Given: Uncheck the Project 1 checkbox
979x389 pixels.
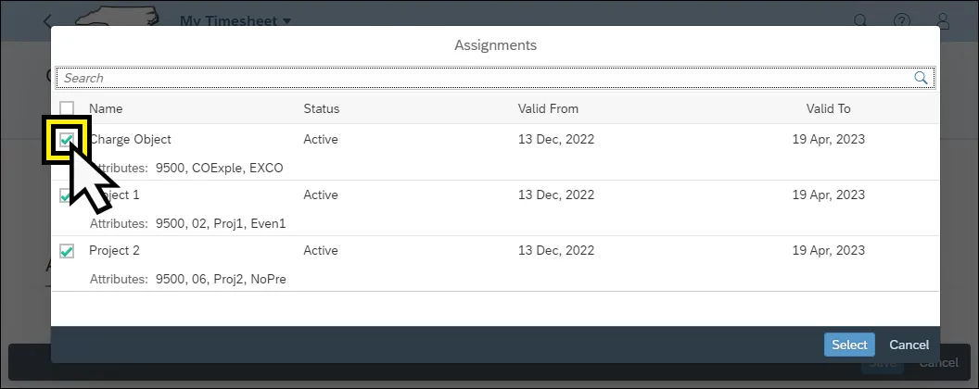Looking at the screenshot, I should [65, 195].
